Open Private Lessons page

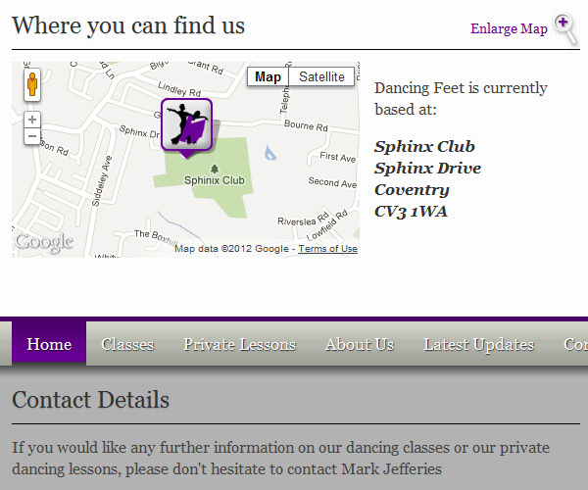point(239,344)
